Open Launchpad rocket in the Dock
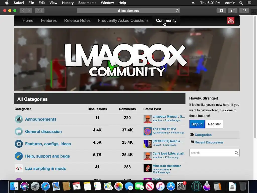The image size is (257, 193). pyautogui.click(x=35, y=186)
